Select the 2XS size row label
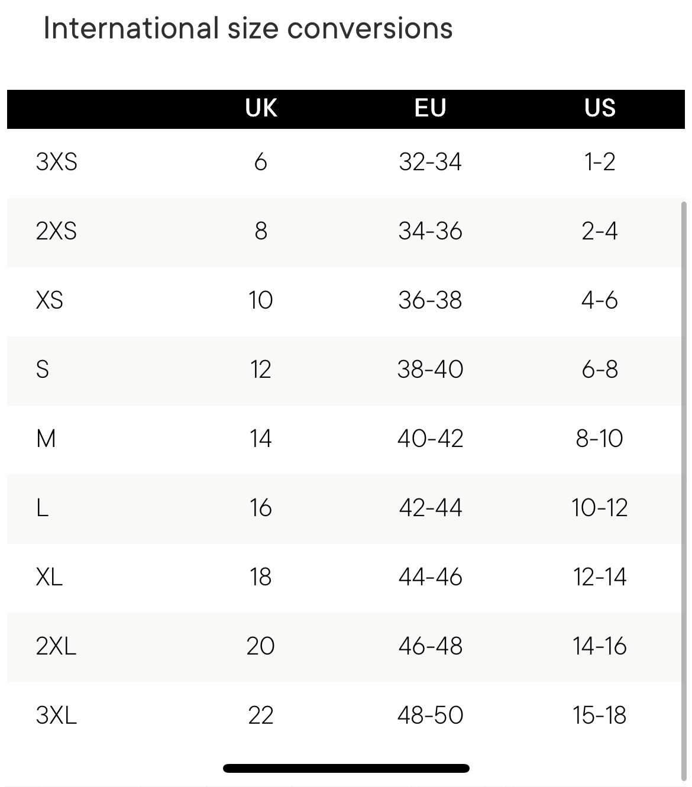The height and width of the screenshot is (787, 692). tap(57, 231)
